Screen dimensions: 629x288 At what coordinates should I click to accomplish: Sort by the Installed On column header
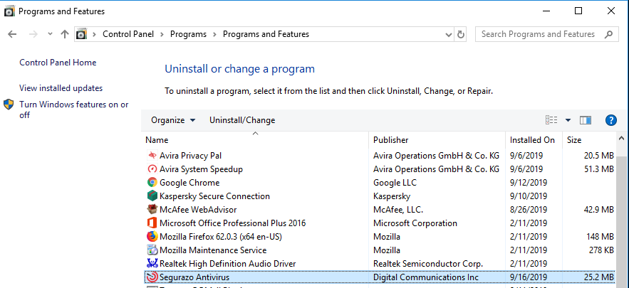tap(534, 140)
